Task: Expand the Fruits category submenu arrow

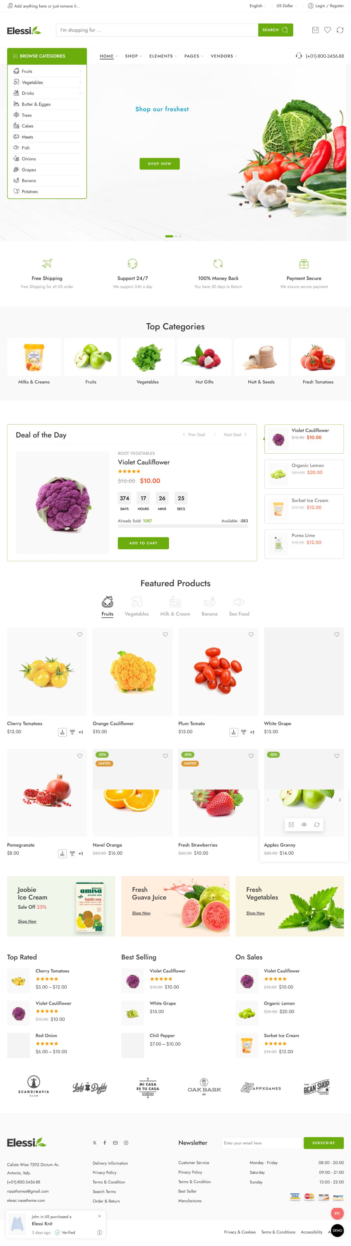Action: [x=80, y=72]
